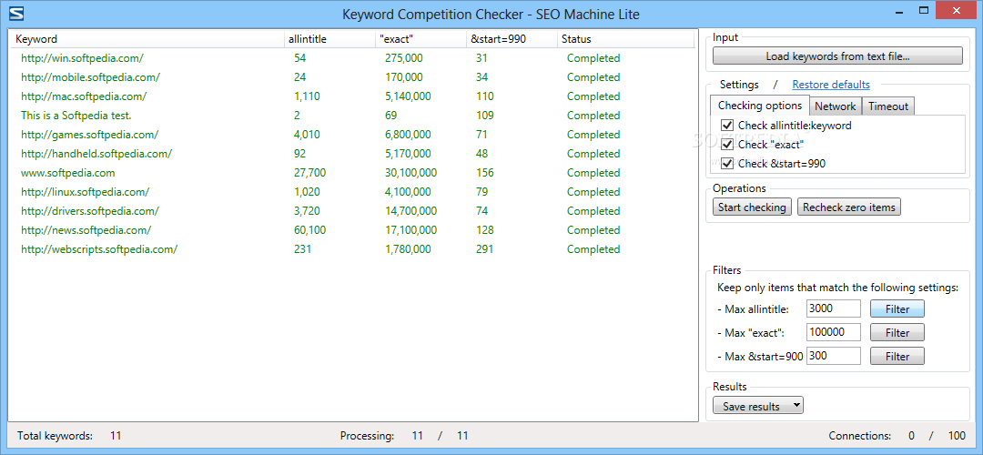
Task: Select the http://linux.softpedia.com/ row
Action: click(x=353, y=192)
